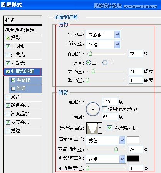161x173 pixels.
Task: Enable the 渐变叠加 gradient overlay checkbox
Action: coord(8,114)
